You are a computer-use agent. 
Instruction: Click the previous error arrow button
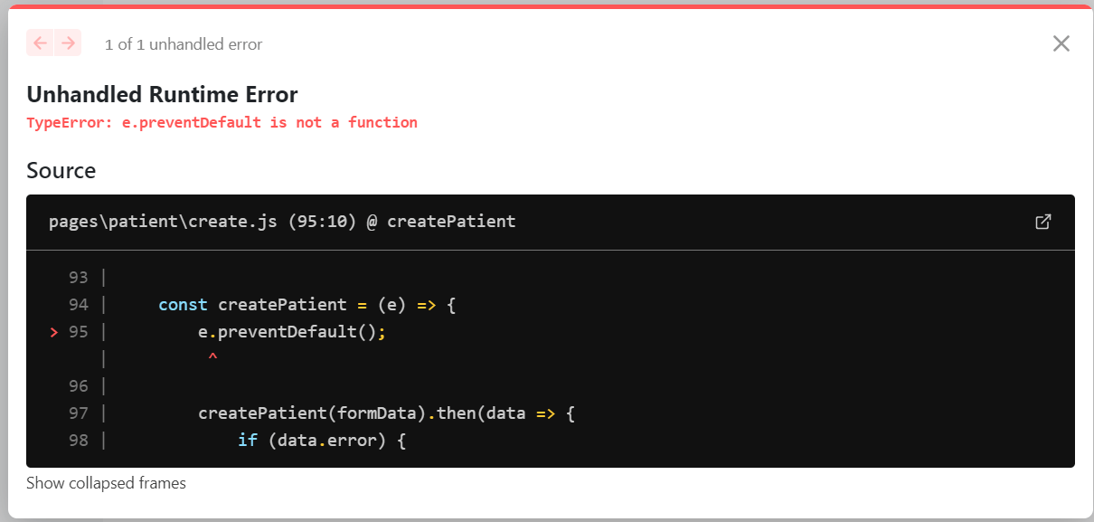(x=40, y=43)
